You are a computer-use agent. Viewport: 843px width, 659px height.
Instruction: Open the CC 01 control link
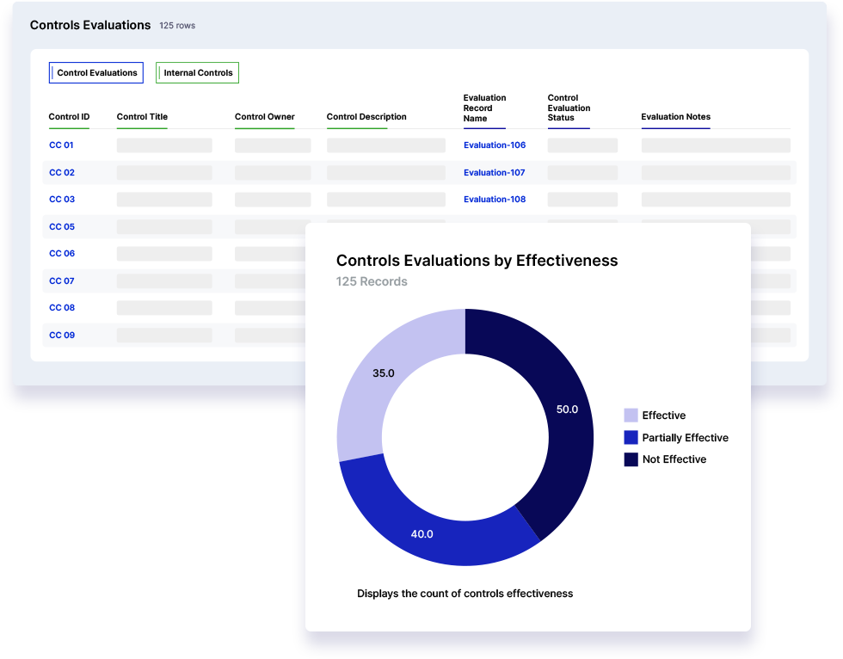[x=61, y=145]
